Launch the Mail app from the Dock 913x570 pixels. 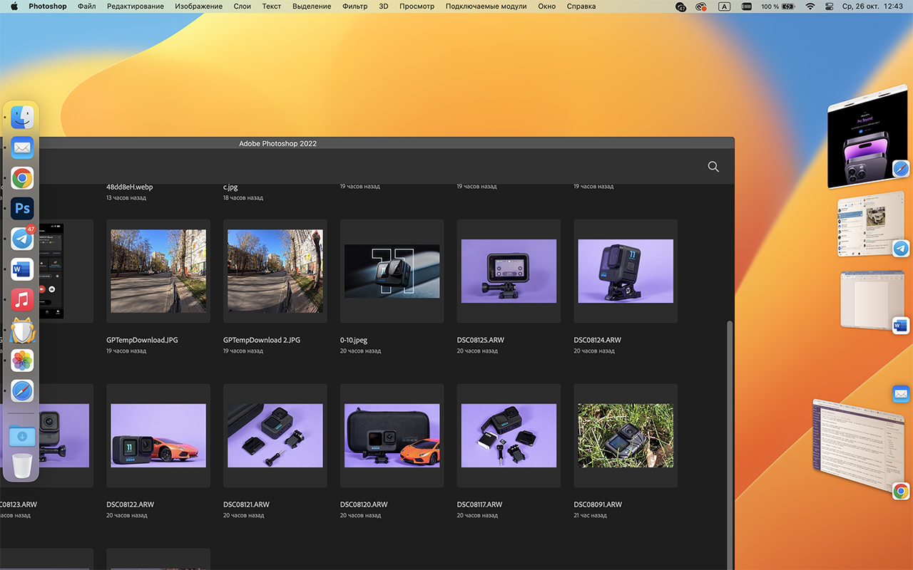pos(23,148)
